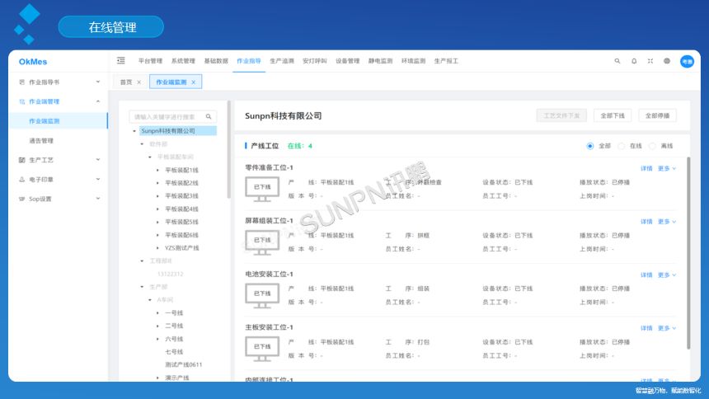Open notifications with the bell icon
The width and height of the screenshot is (709, 399).
pos(634,61)
